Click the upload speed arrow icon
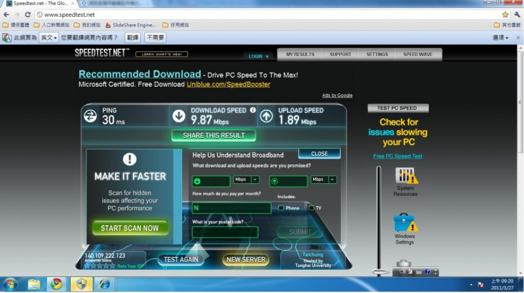The image size is (524, 293). (266, 116)
